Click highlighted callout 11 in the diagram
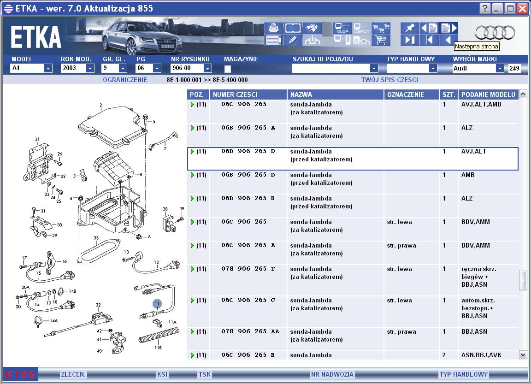The image size is (531, 384). tap(157, 304)
